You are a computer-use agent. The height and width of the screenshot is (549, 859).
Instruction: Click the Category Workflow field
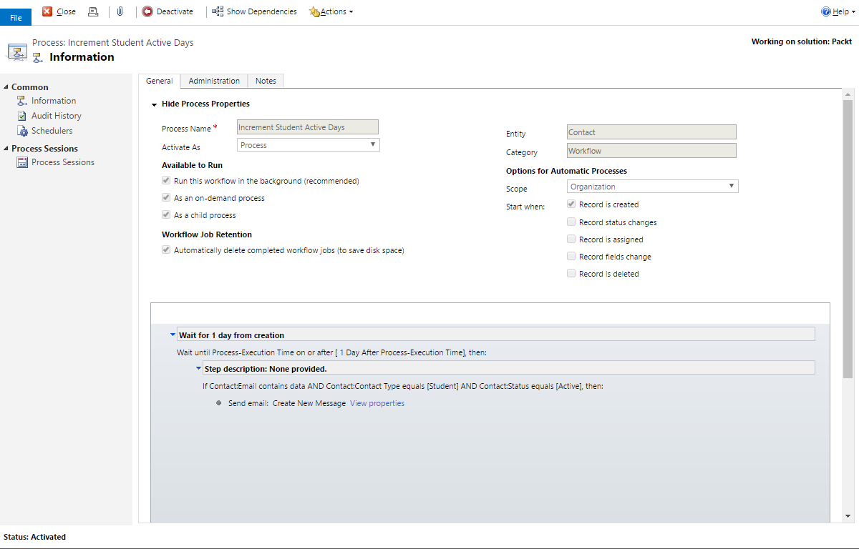pyautogui.click(x=651, y=151)
